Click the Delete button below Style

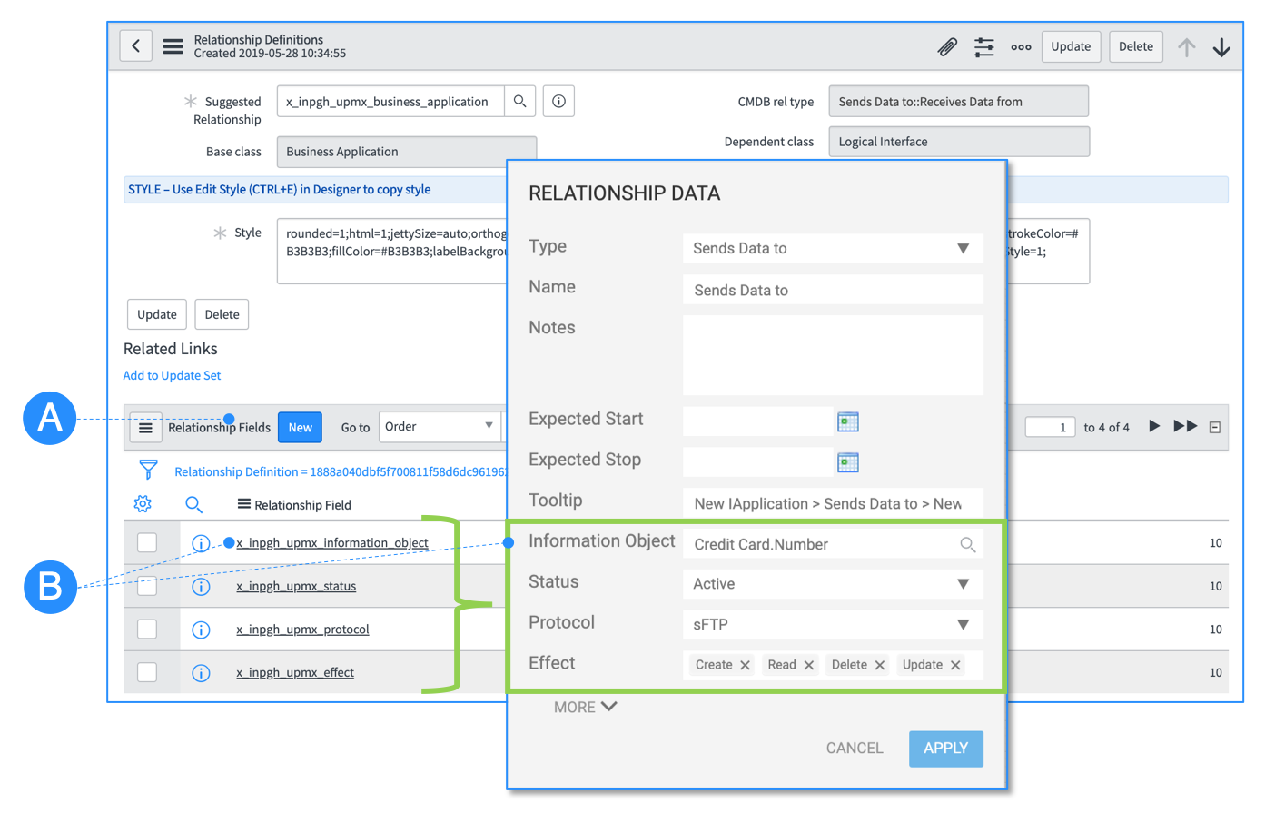click(222, 314)
